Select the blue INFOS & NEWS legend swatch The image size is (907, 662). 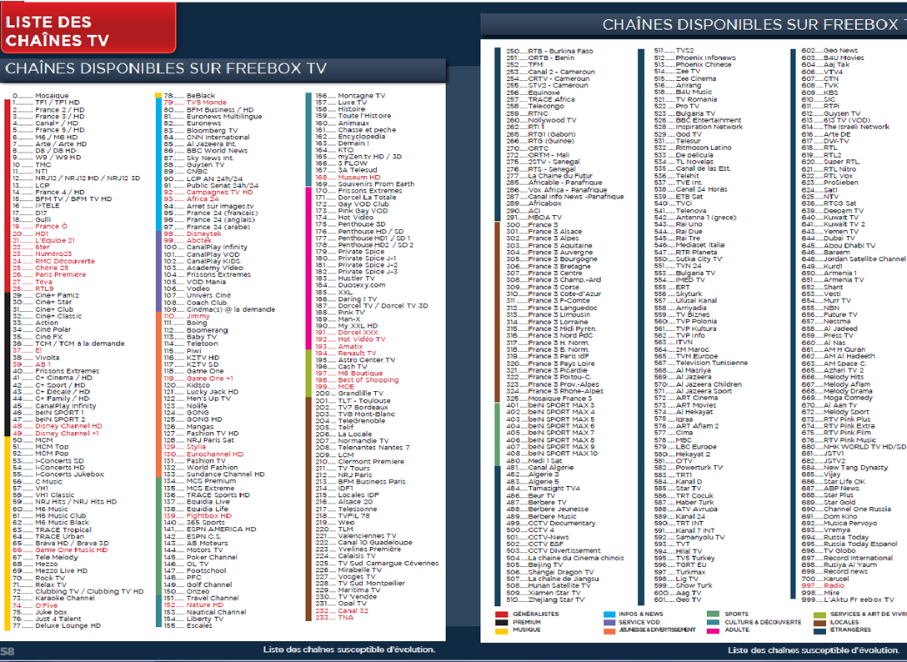(x=609, y=614)
